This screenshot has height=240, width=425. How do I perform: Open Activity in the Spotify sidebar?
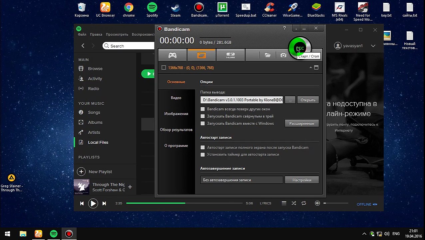[x=95, y=79]
